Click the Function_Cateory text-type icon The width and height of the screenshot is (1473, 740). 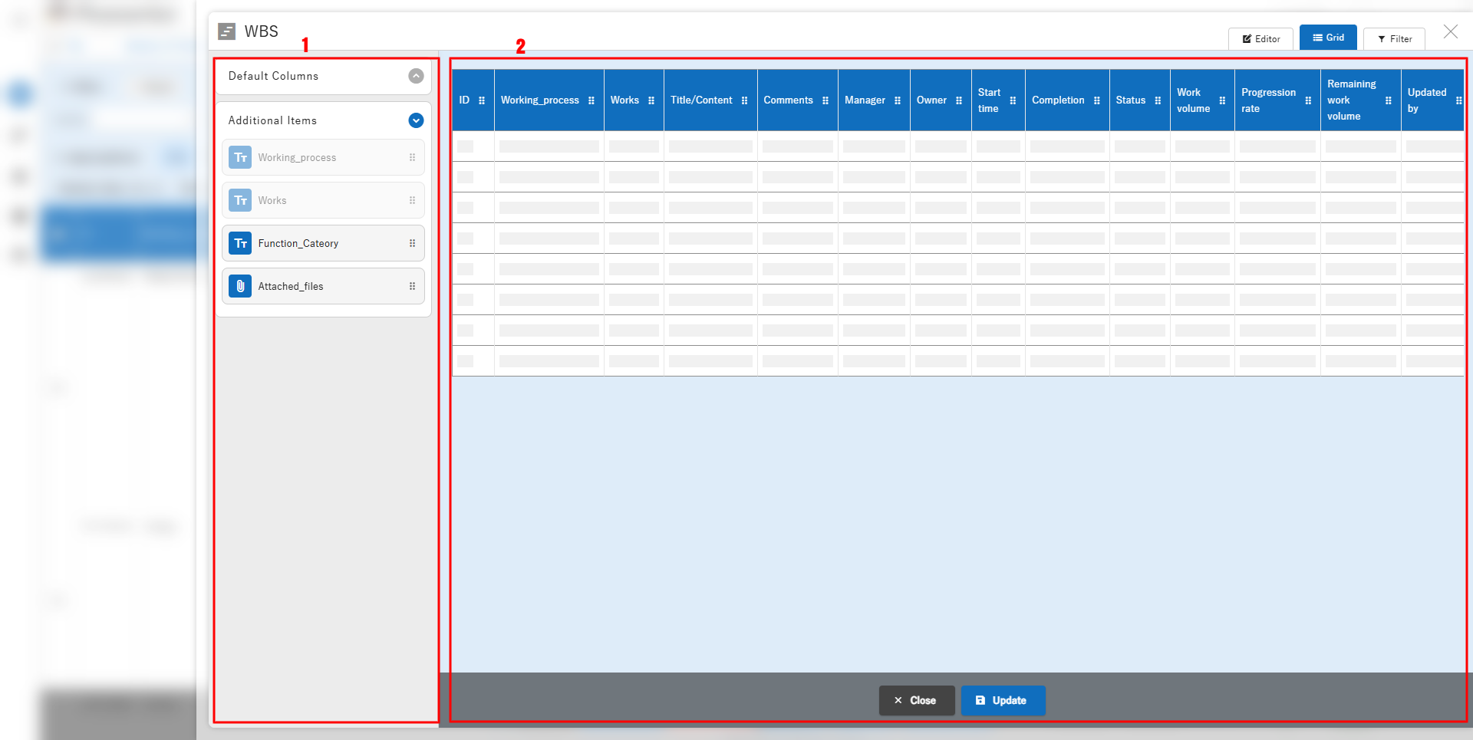coord(240,243)
